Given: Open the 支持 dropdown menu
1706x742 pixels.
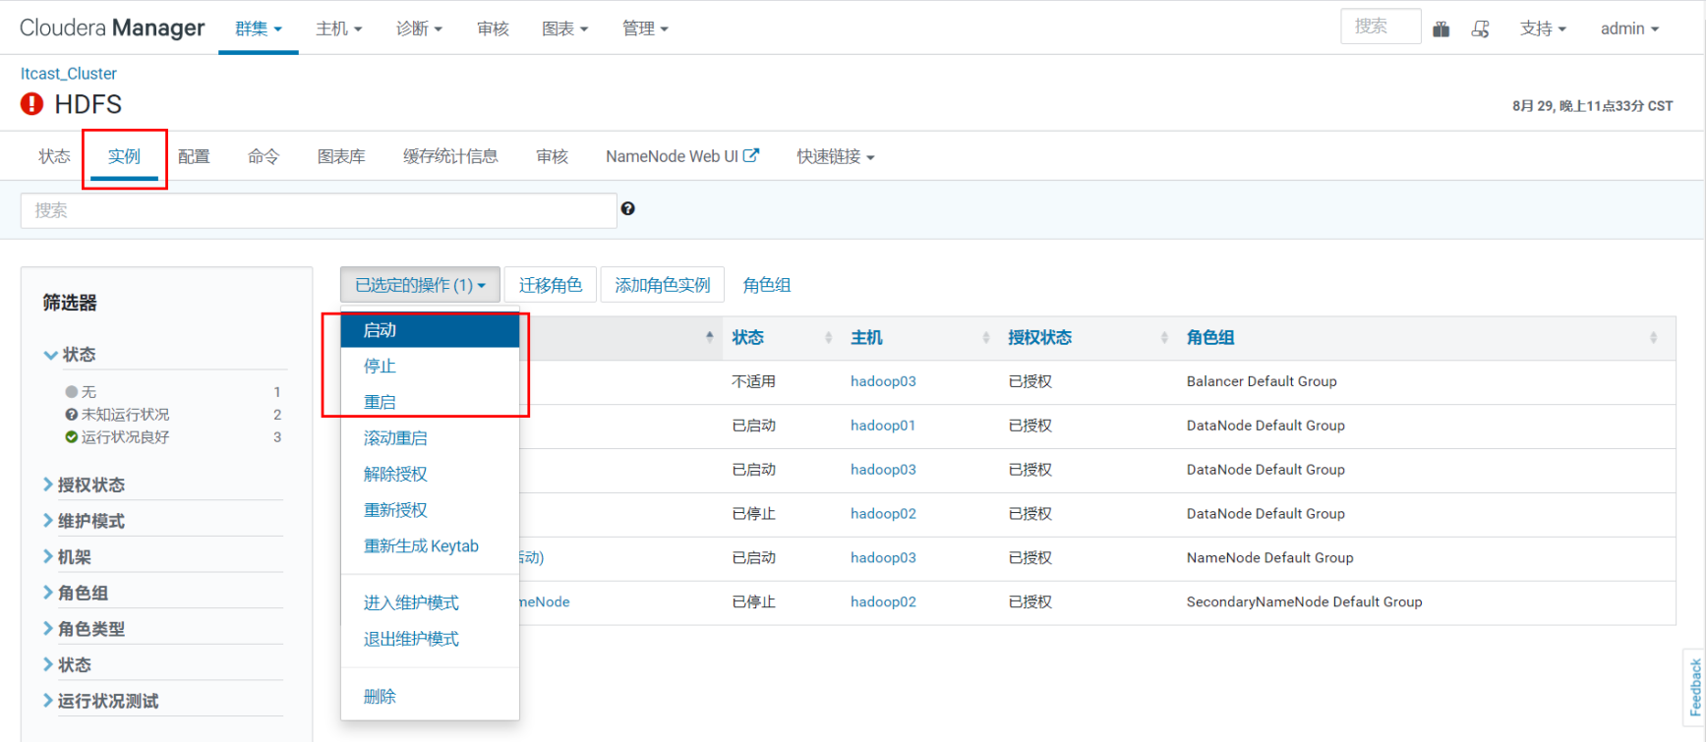Looking at the screenshot, I should [1543, 29].
